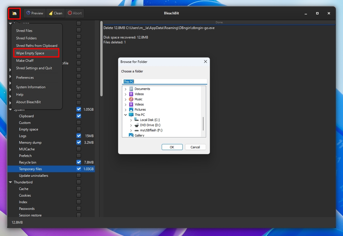Select myUSBflash (F:) drive icon
Viewport: 343px width, 236px height.
[137, 130]
